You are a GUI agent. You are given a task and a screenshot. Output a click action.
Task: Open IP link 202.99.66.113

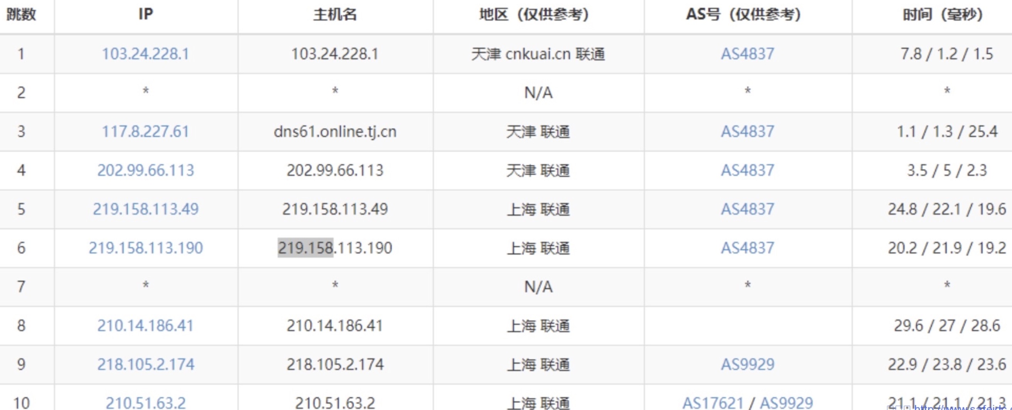pos(145,170)
